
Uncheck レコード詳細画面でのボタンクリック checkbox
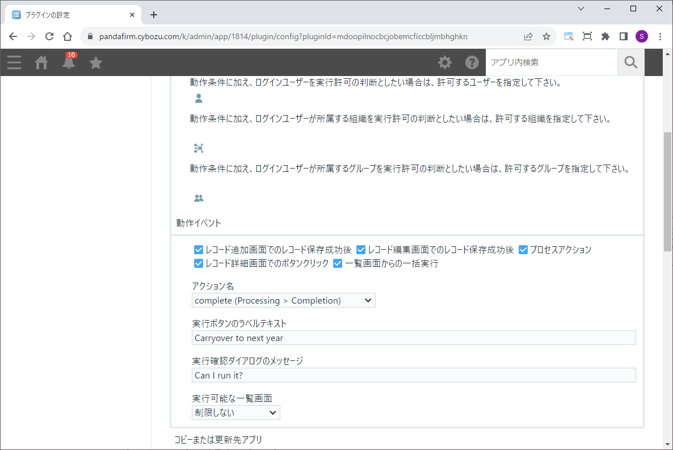pos(199,264)
